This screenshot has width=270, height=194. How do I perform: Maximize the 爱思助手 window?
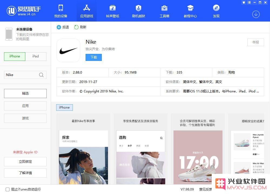click(260, 2)
